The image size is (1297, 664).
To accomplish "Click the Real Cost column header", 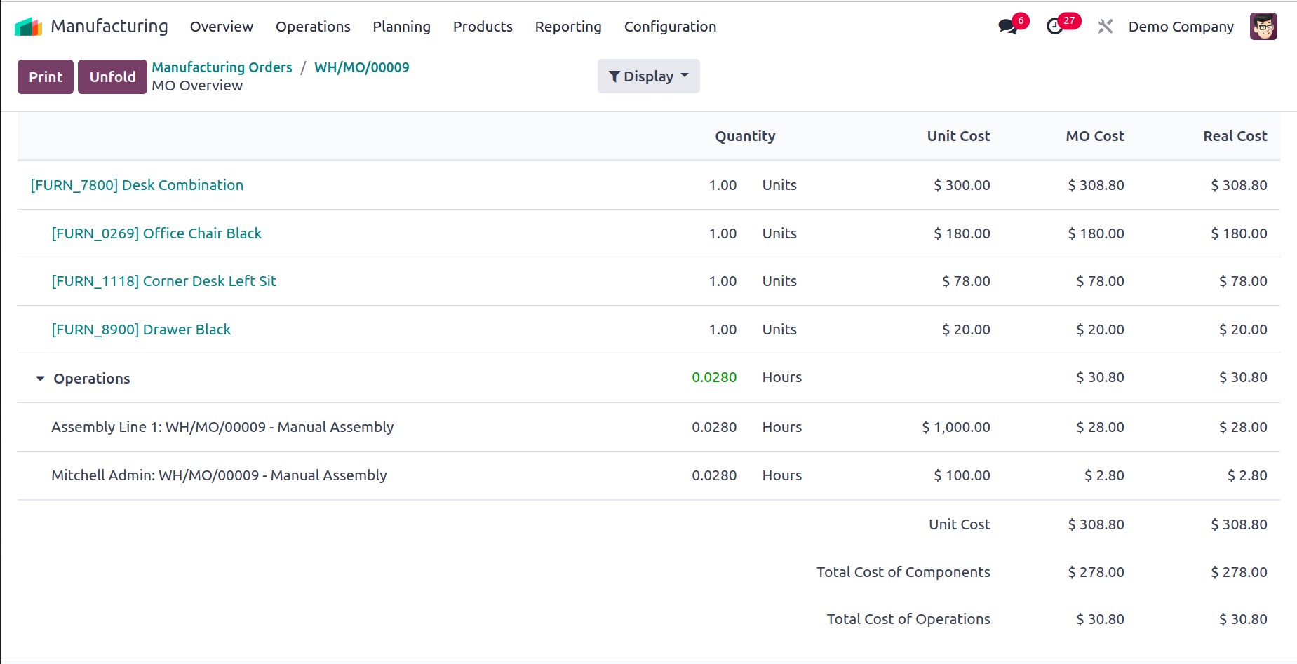I will coord(1235,136).
